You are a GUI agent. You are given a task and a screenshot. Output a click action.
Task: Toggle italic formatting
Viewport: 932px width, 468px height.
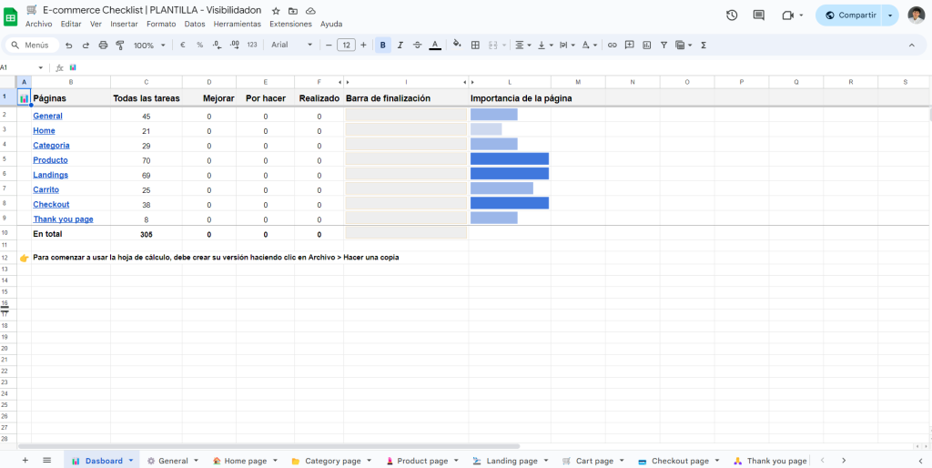[400, 45]
